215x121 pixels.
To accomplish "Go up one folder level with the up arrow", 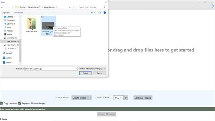I will [x=13, y=7].
